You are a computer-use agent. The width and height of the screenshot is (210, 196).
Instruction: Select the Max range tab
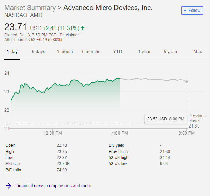pos(198,52)
